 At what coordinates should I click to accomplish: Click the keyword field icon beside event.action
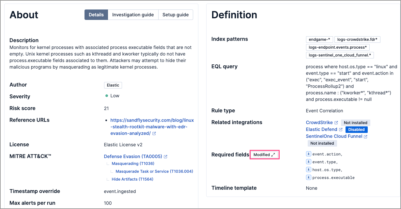308,154
